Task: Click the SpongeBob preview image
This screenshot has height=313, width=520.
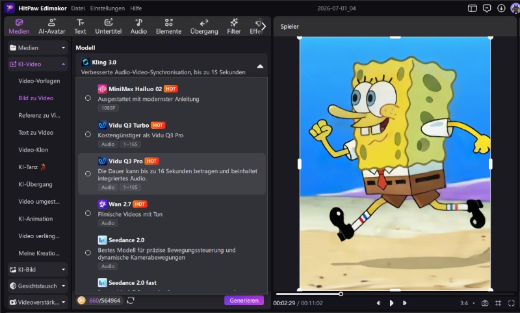Action: tap(395, 163)
